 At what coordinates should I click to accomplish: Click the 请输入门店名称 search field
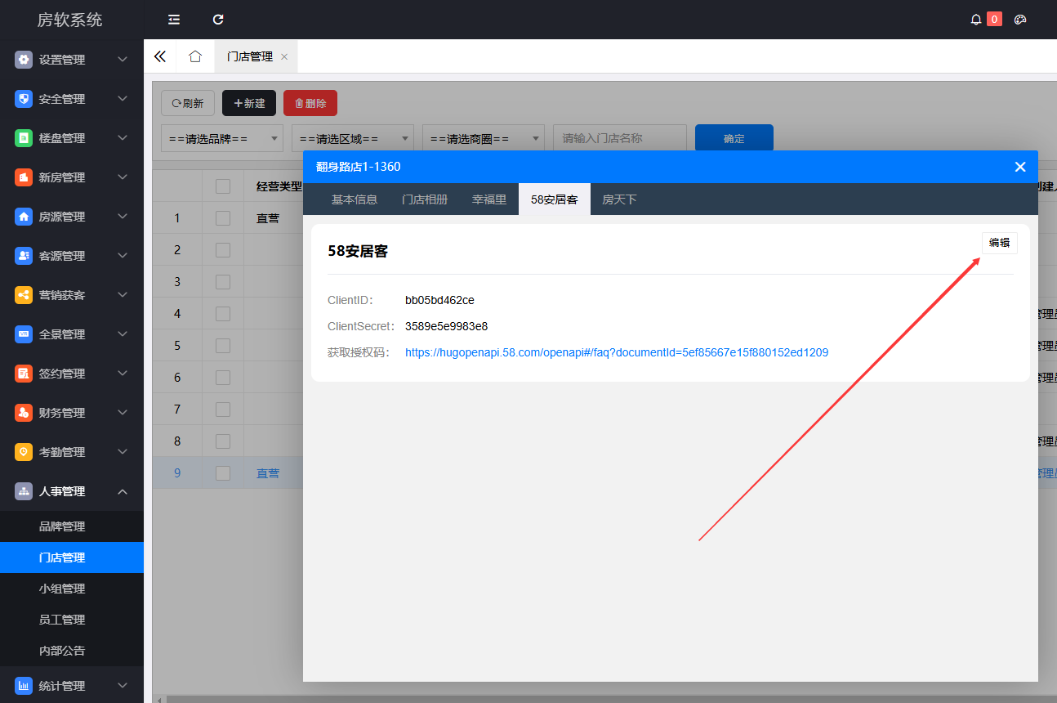pyautogui.click(x=620, y=138)
